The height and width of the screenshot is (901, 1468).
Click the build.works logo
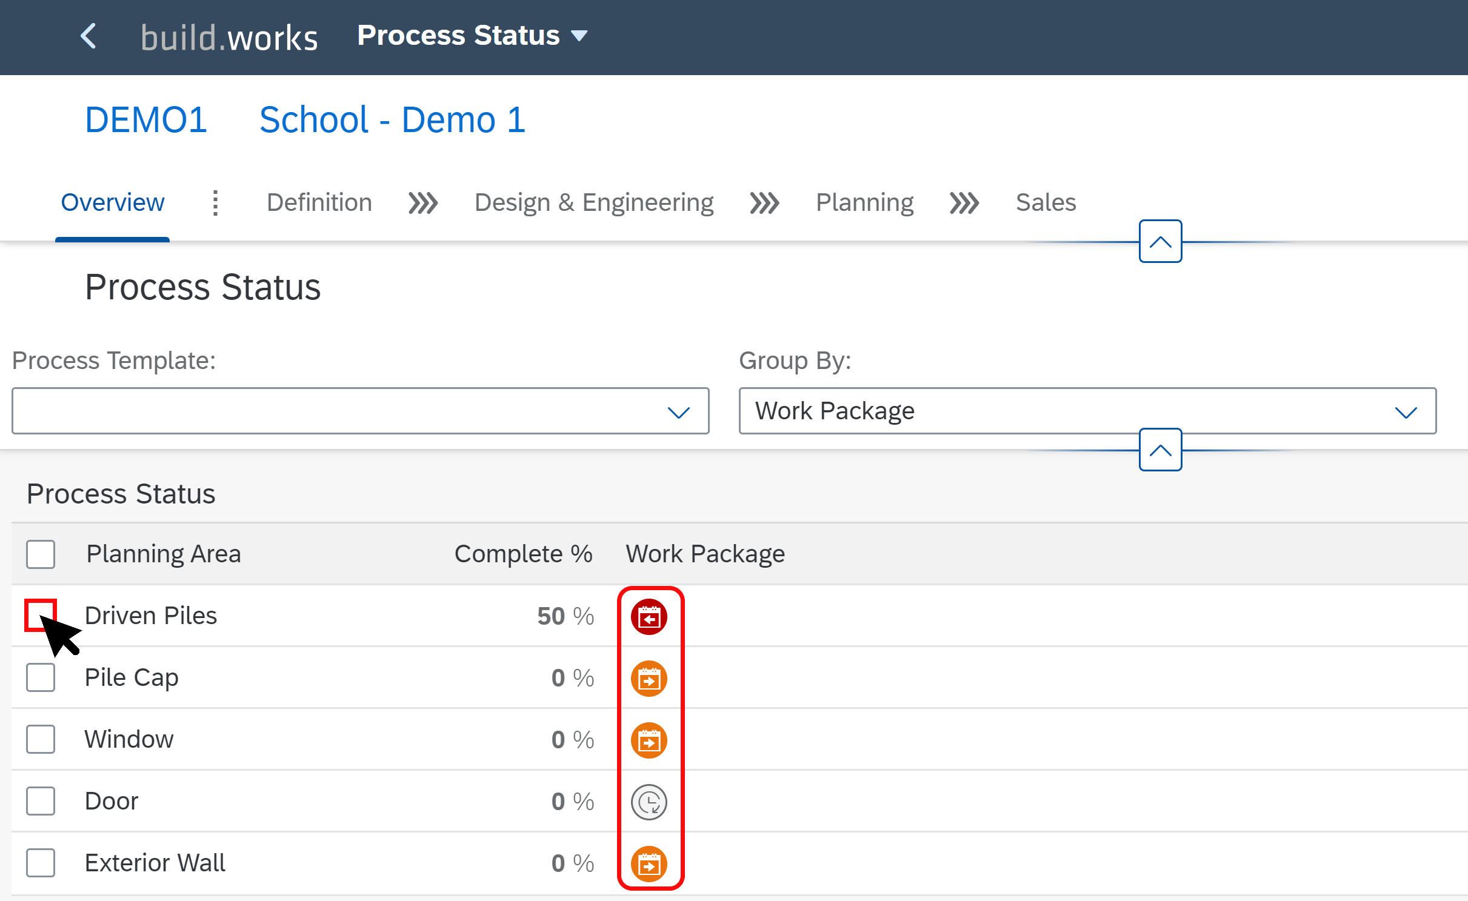[229, 38]
